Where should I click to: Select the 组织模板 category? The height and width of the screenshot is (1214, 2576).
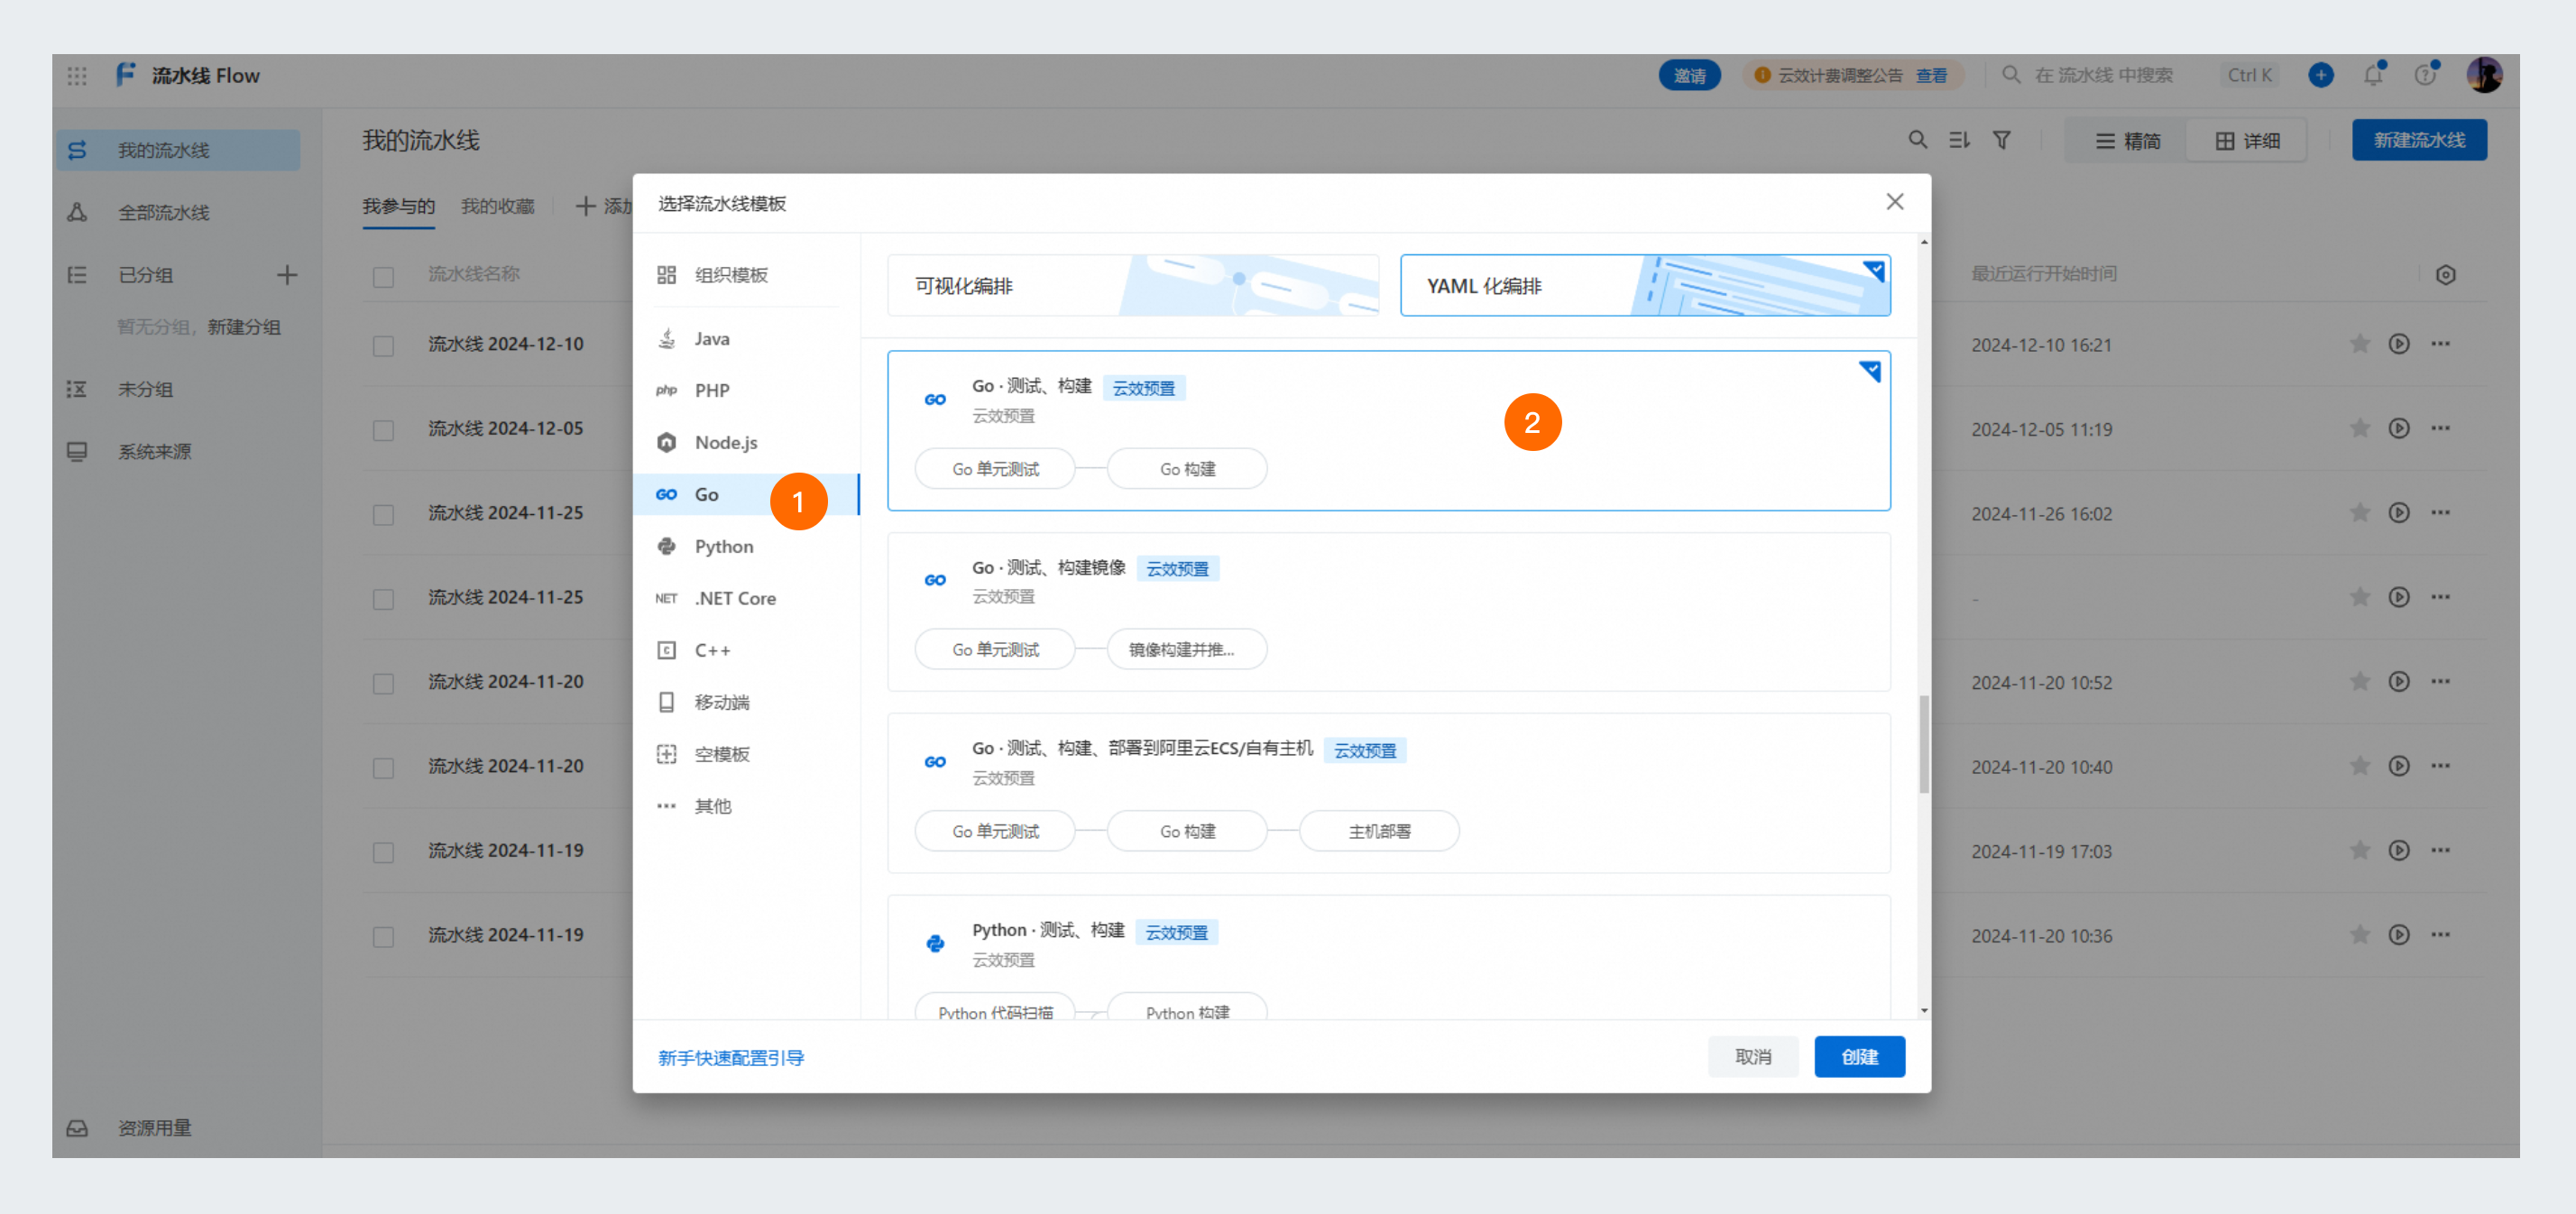[x=747, y=275]
